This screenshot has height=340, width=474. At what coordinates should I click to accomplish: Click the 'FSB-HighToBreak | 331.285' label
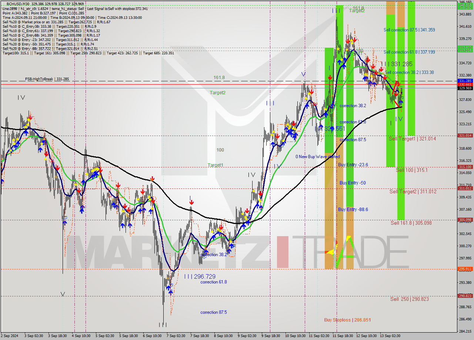[x=47, y=79]
